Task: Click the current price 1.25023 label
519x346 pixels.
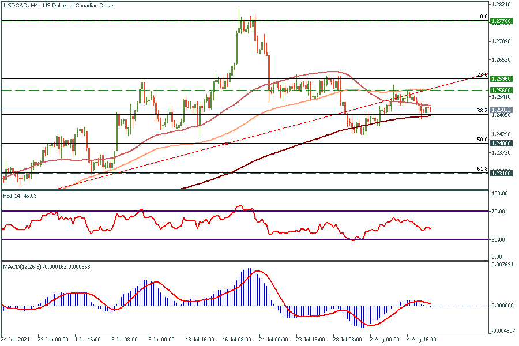Action: 499,110
